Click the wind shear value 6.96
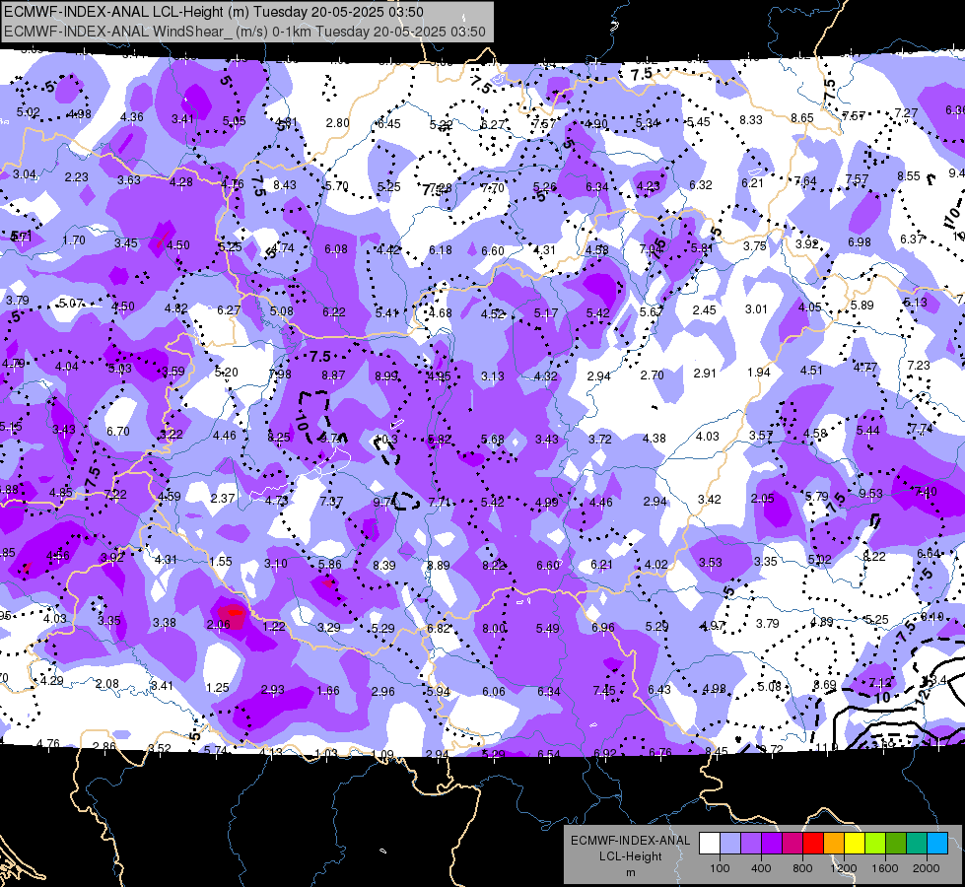The height and width of the screenshot is (887, 965). (x=602, y=627)
